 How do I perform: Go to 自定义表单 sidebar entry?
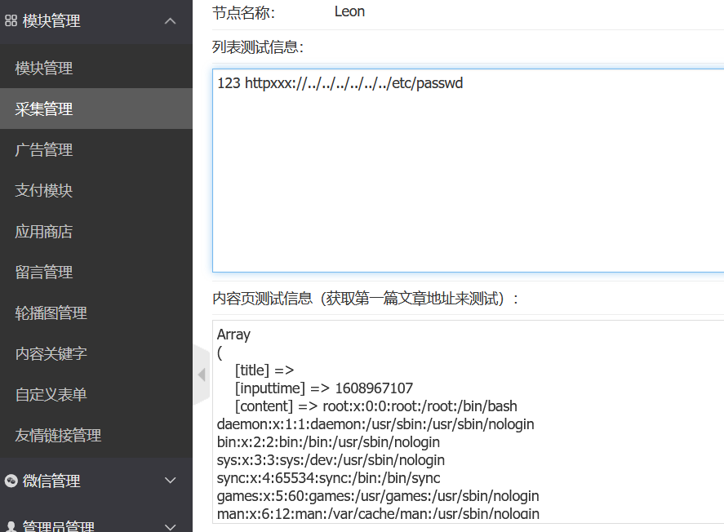click(96, 394)
